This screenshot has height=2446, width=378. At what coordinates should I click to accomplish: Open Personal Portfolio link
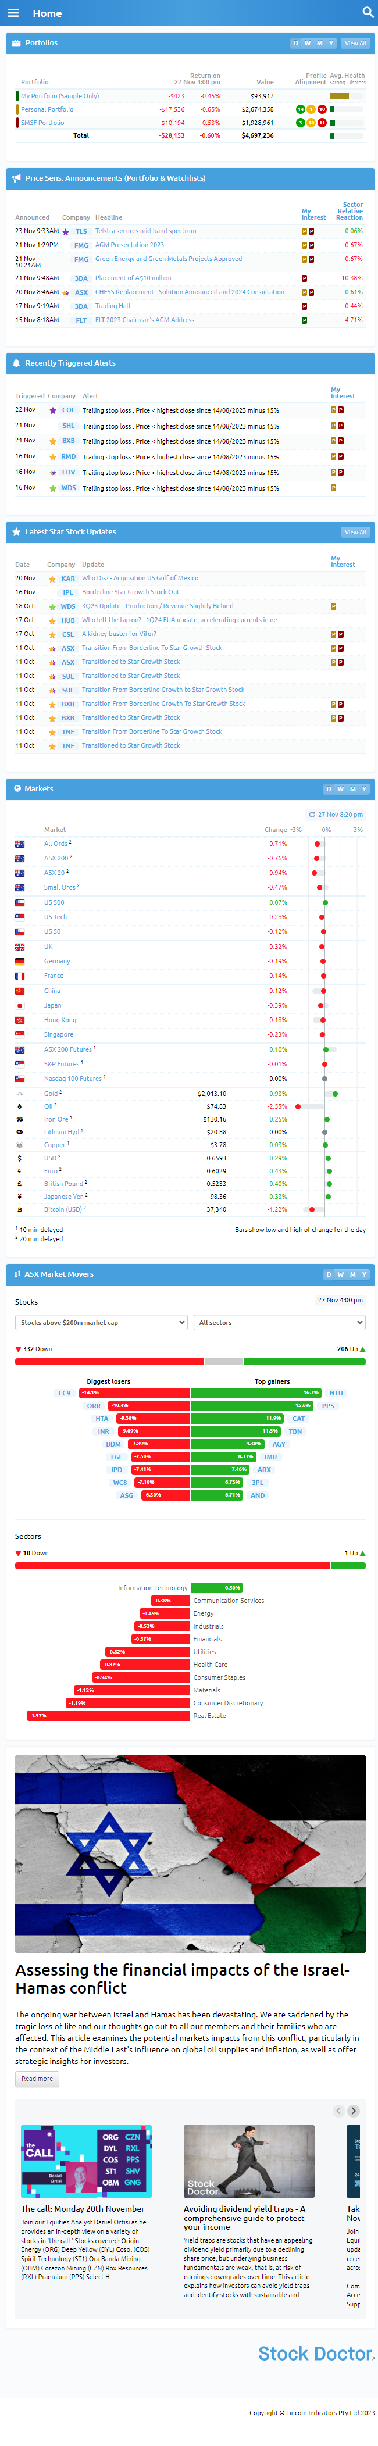[47, 109]
